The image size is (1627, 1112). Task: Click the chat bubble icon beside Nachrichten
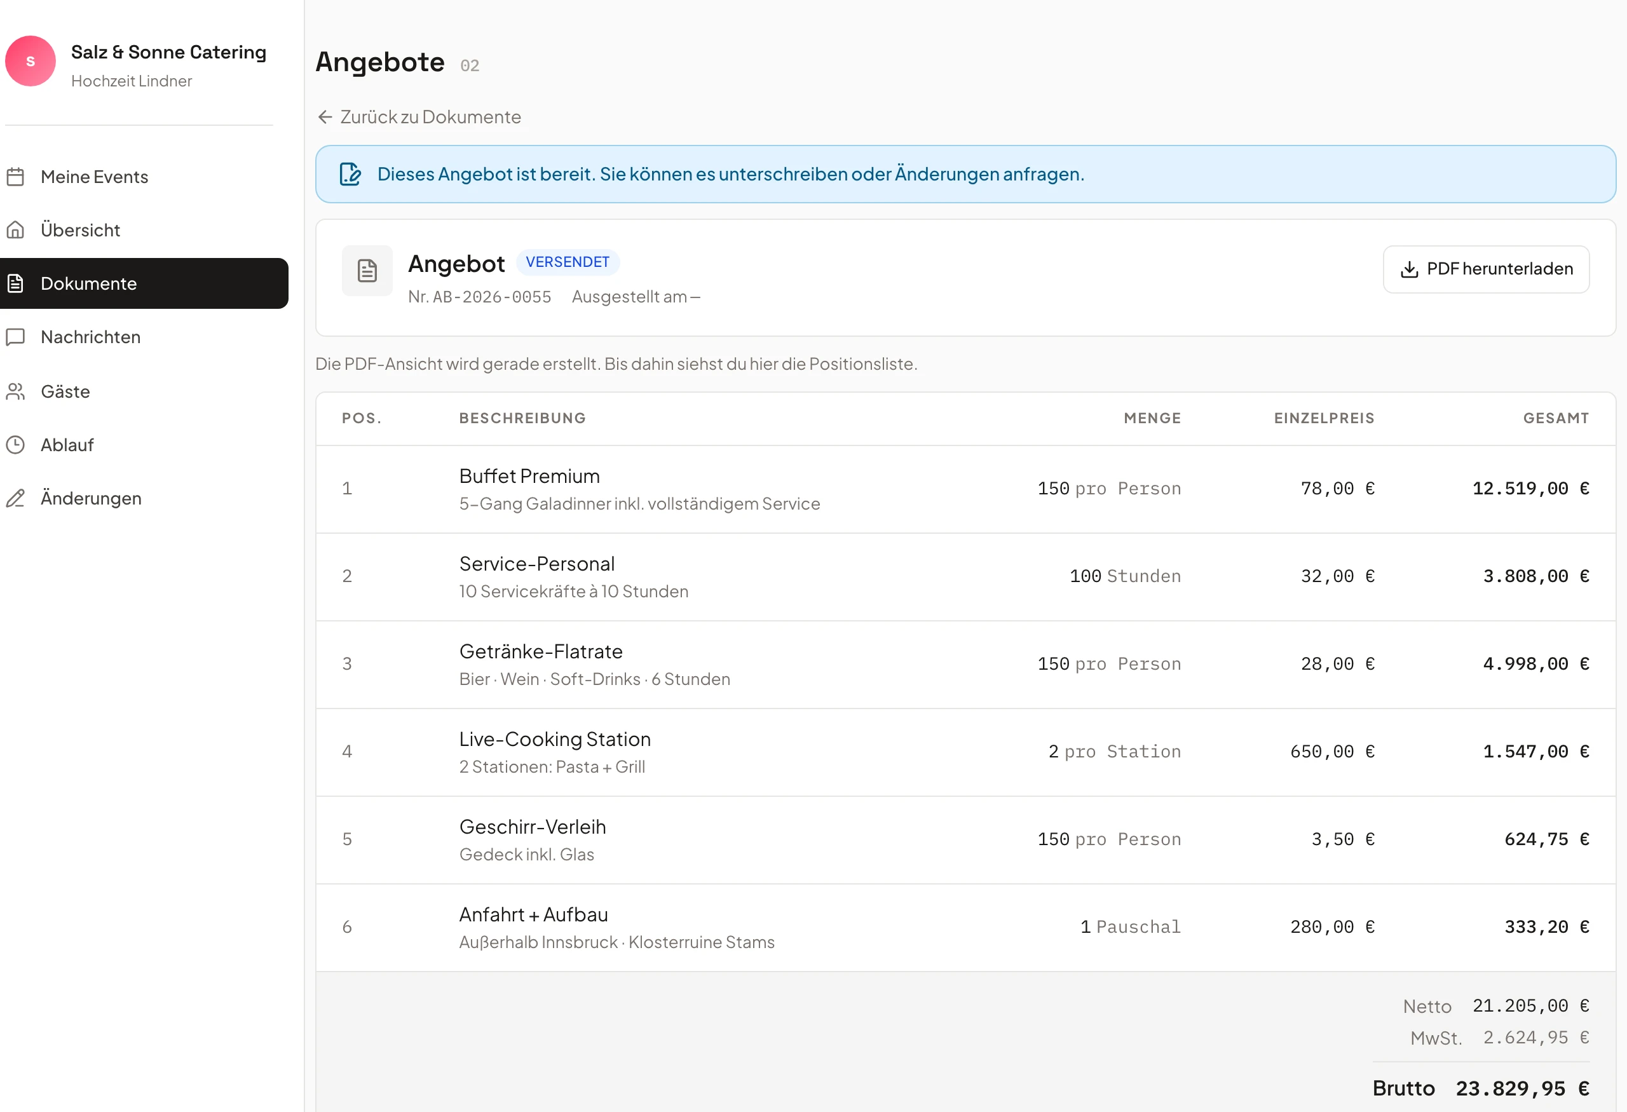[15, 337]
